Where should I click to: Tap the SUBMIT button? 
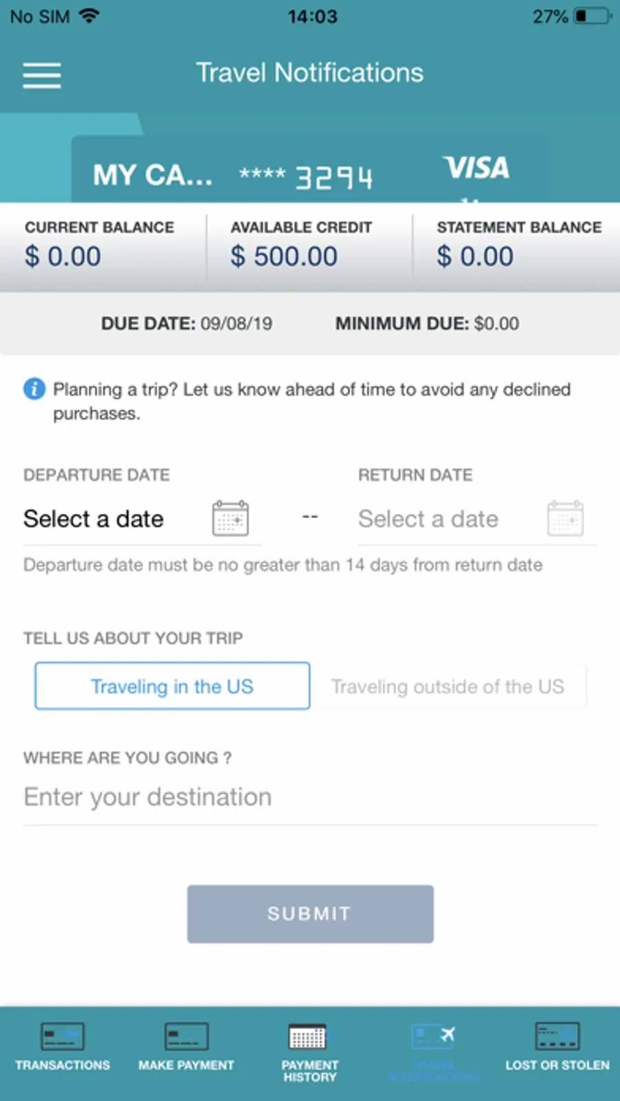[310, 914]
